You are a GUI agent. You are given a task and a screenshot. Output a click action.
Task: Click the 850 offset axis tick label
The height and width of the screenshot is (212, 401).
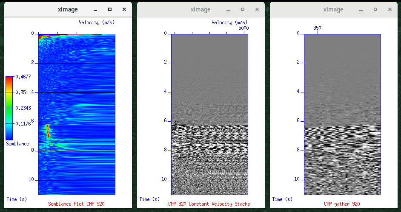[317, 28]
